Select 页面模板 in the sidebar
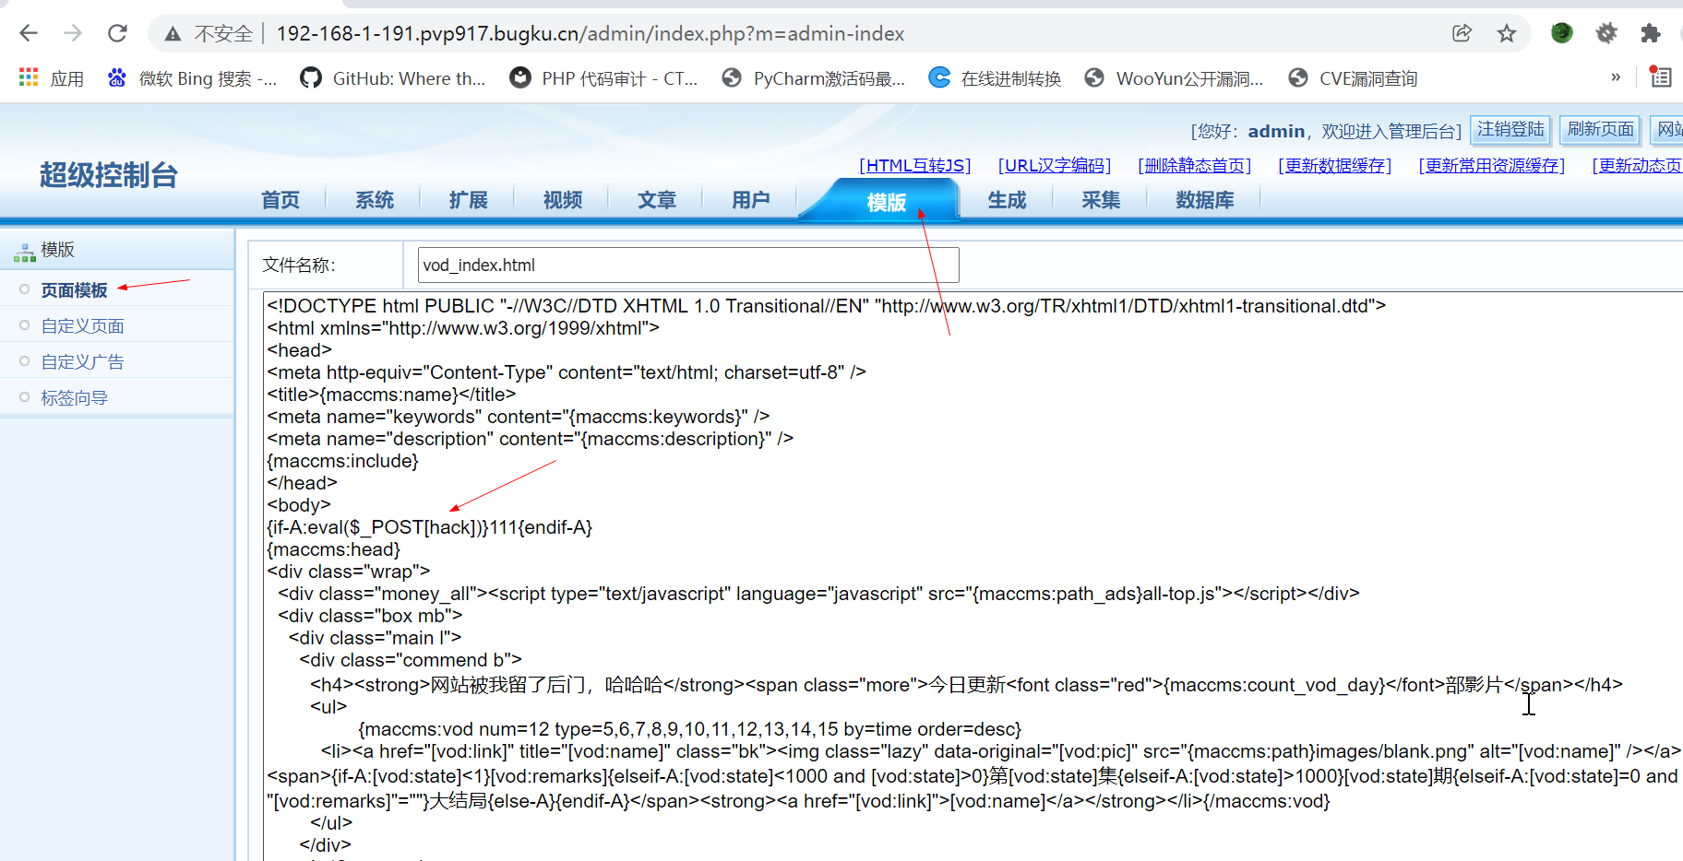This screenshot has height=861, width=1683. coord(74,289)
